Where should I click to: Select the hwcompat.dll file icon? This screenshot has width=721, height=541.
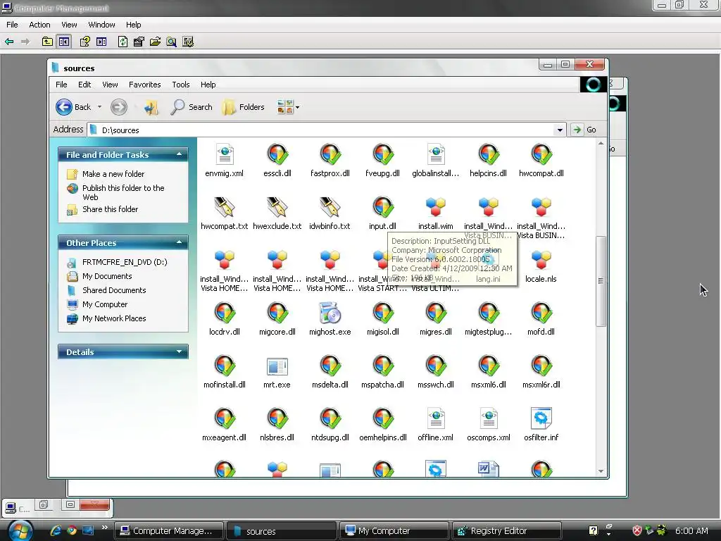(x=541, y=154)
